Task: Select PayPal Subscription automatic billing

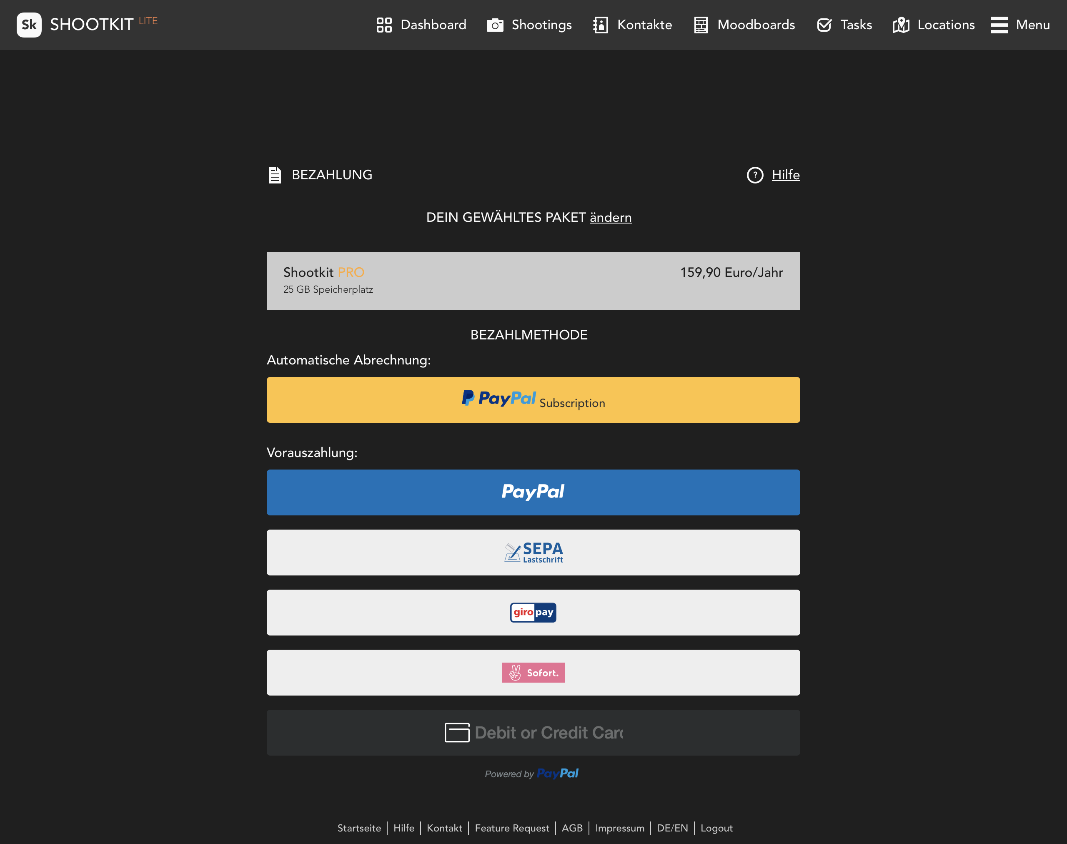Action: click(x=533, y=399)
